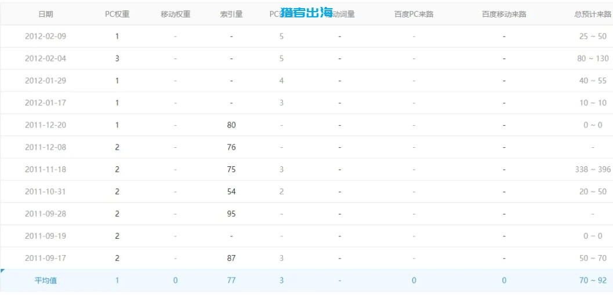The width and height of the screenshot is (613, 295).
Task: Click PC权重 value 1 in the 2011-12-20 row
Action: tap(117, 125)
